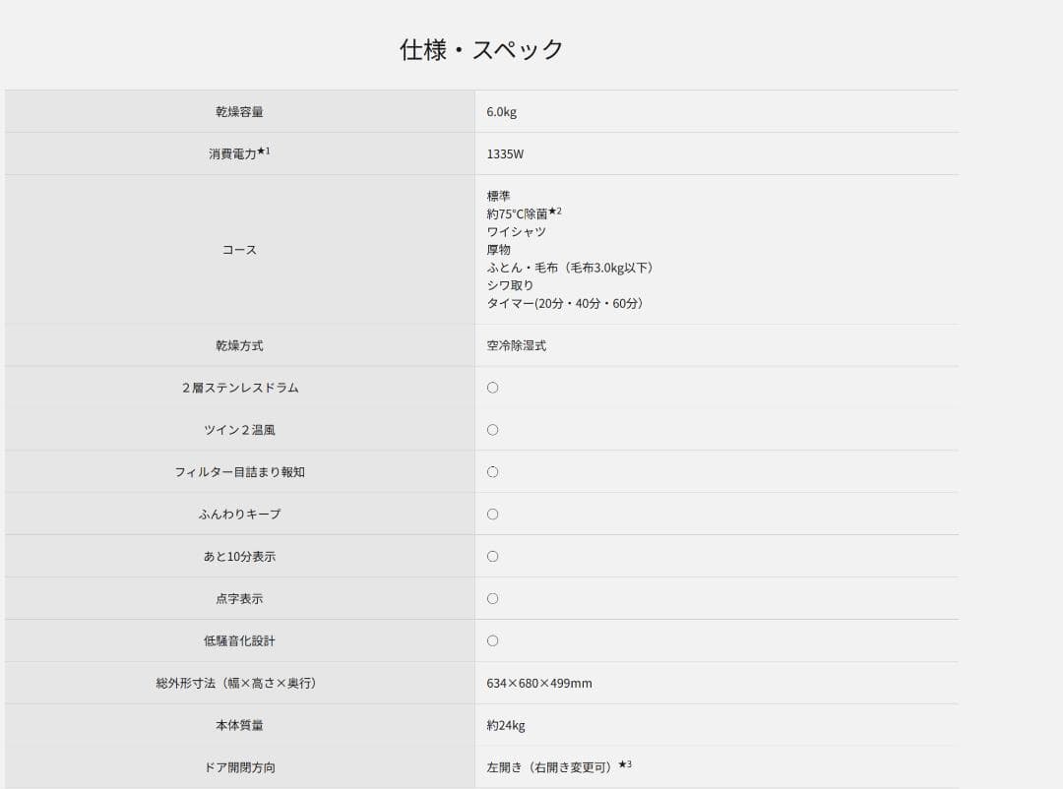
Task: Click the circle mark for 低騒音化設計
Action: [492, 641]
